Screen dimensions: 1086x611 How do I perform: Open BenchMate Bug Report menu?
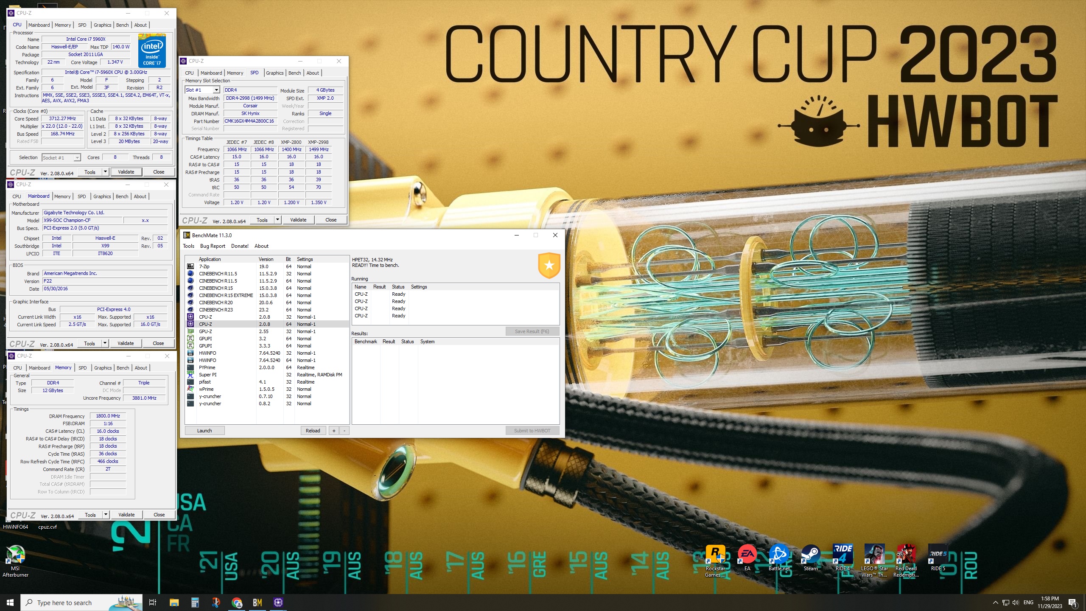[x=213, y=246]
